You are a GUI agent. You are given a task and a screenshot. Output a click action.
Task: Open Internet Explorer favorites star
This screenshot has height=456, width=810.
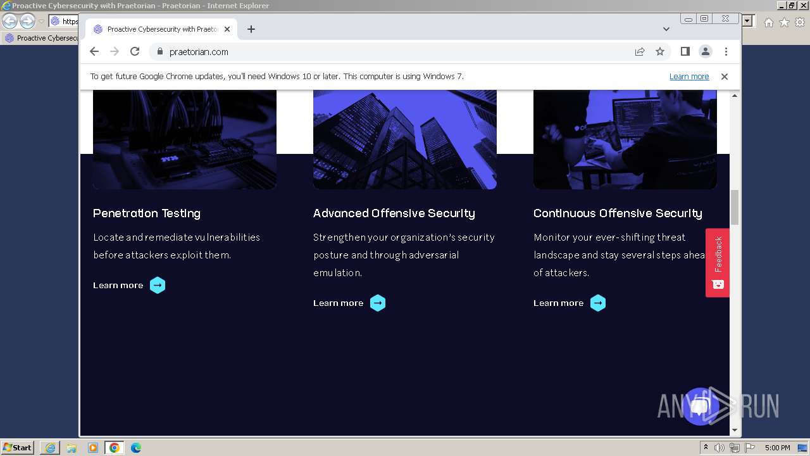point(784,22)
